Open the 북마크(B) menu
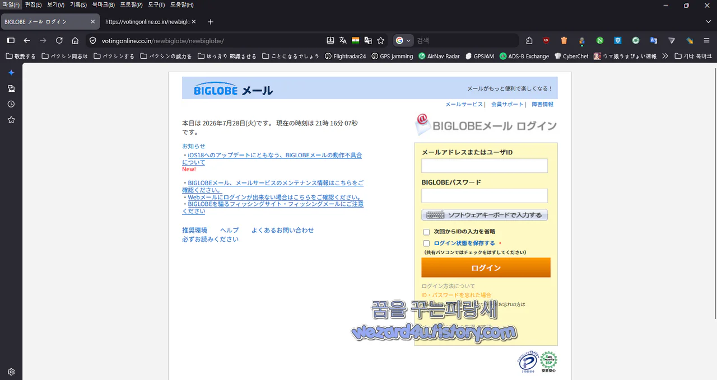The height and width of the screenshot is (380, 717). 103,4
